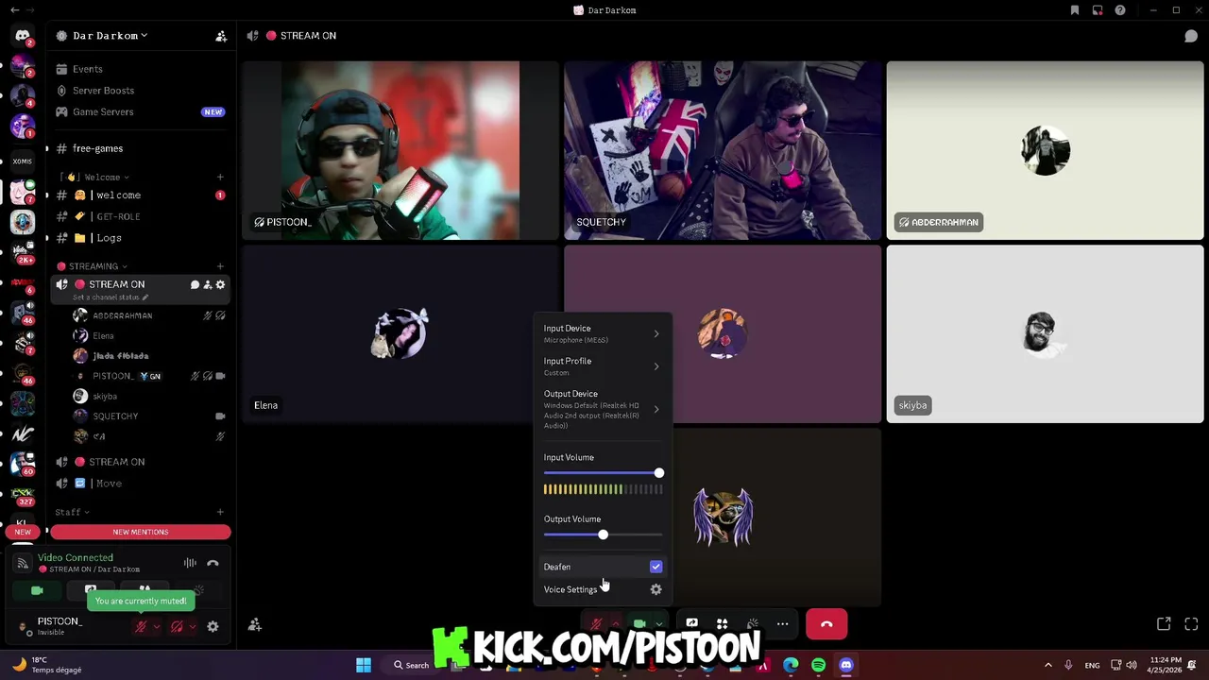Open the Input Profile submenu
Viewport: 1209px width, 680px height.
click(x=602, y=366)
